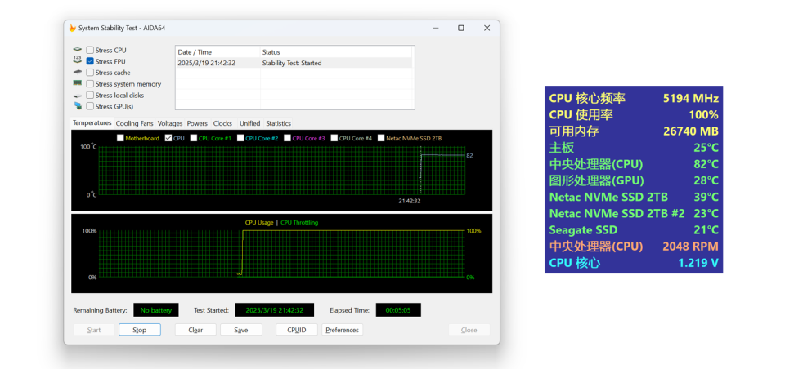Click the CPU Usage graph legend

tap(259, 223)
